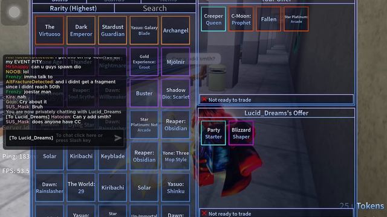
Task: Remove Fallen from your offer
Action: 268,19
